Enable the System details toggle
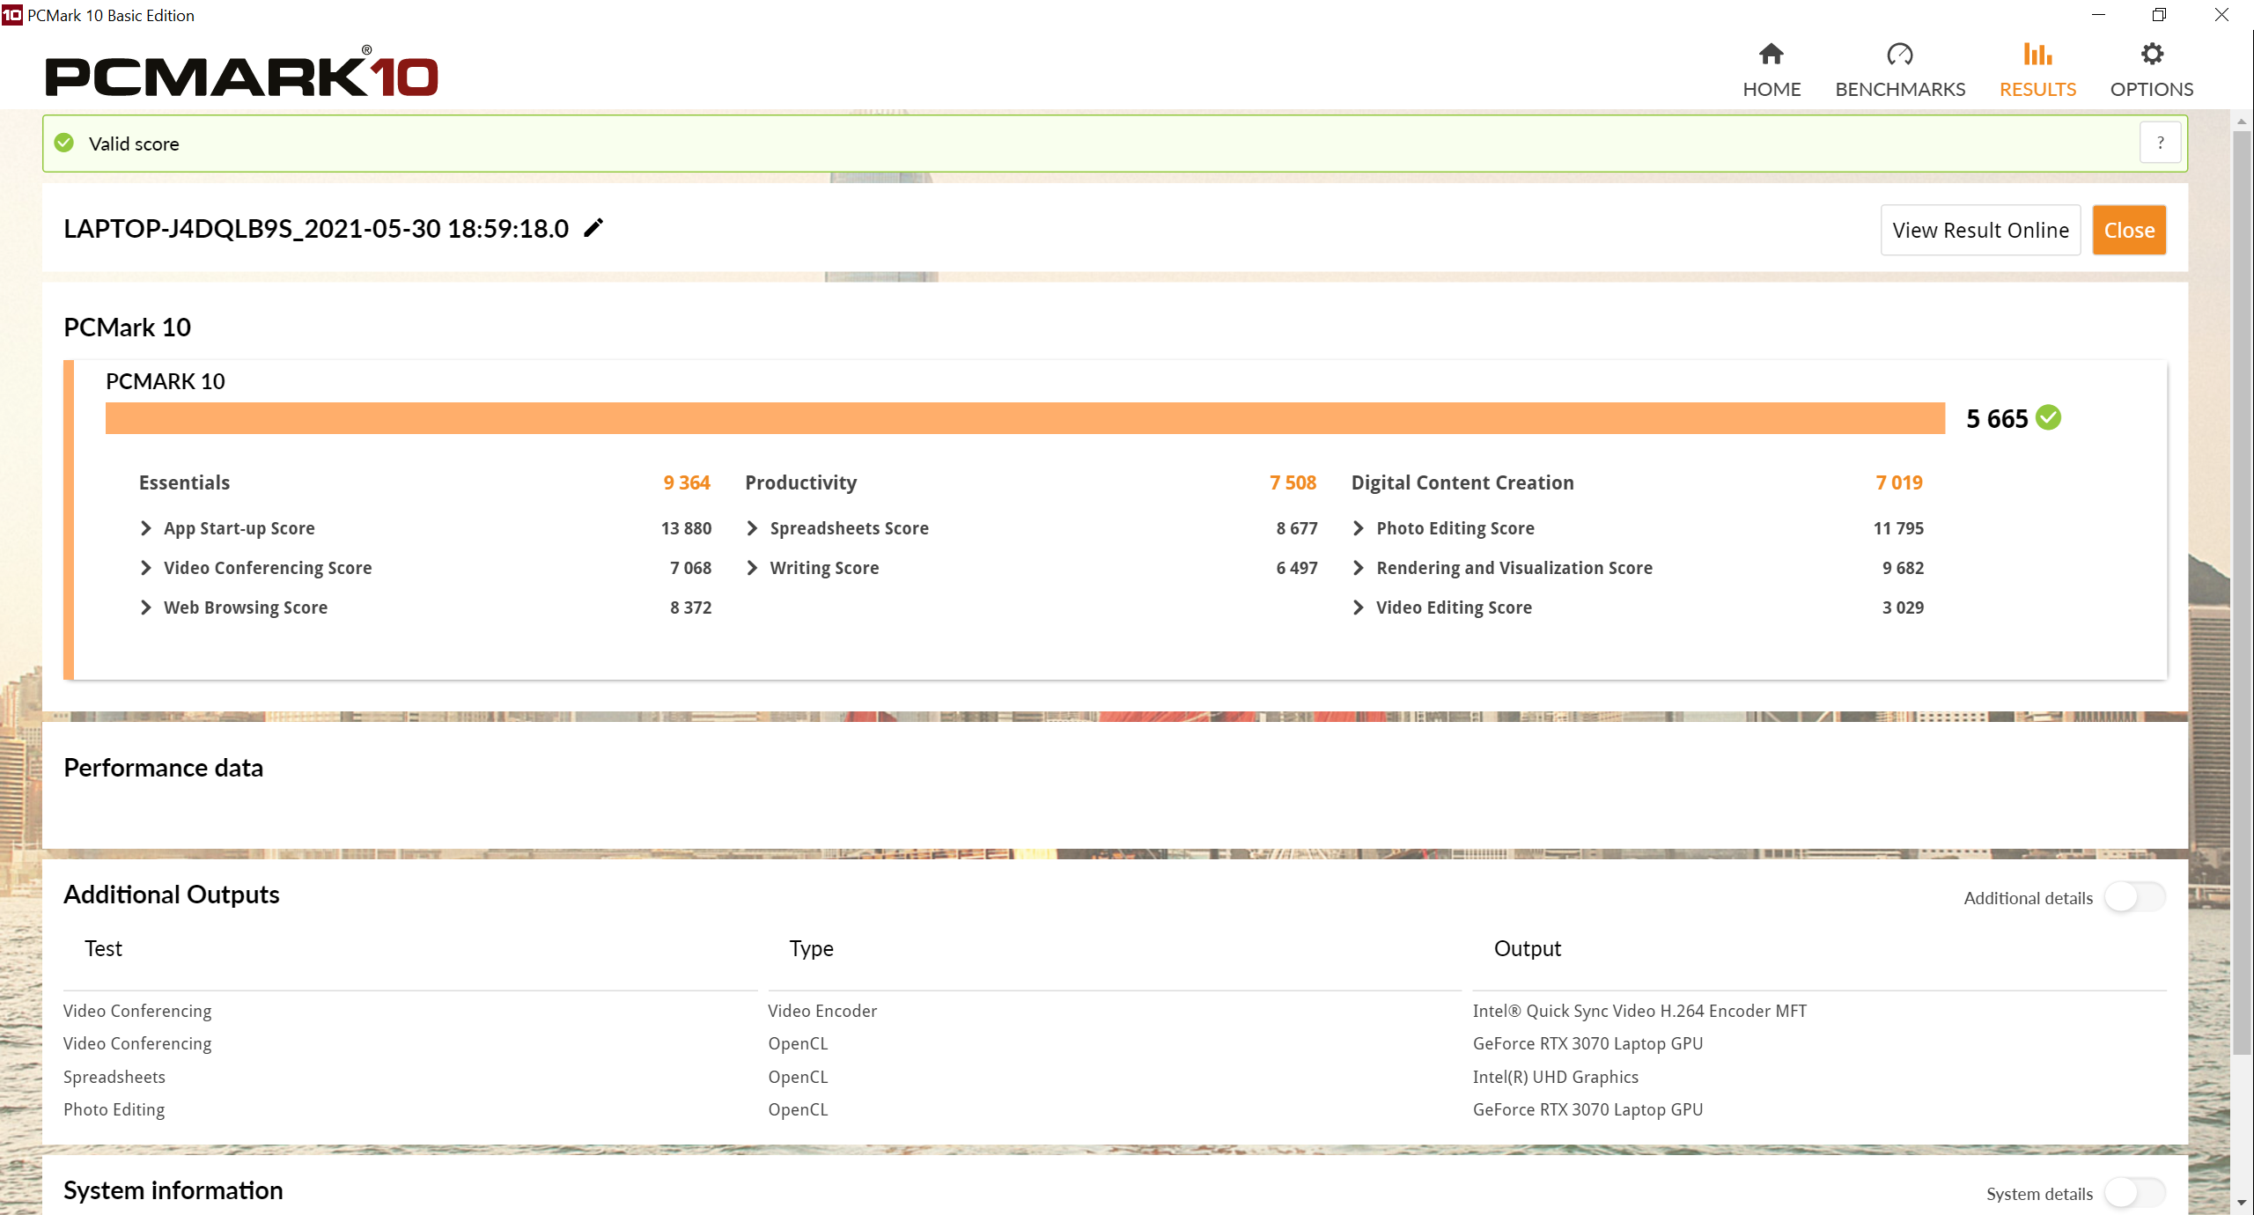This screenshot has height=1215, width=2254. pyautogui.click(x=2134, y=1193)
